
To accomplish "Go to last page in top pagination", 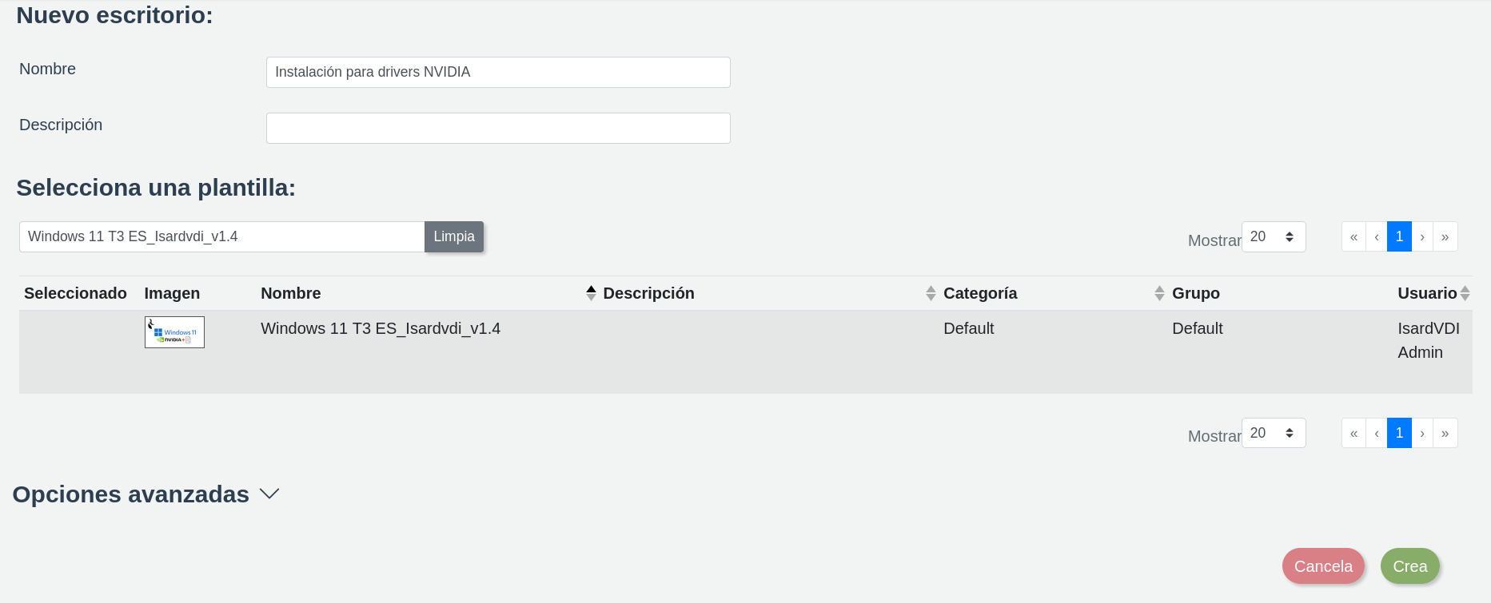I will (x=1445, y=237).
